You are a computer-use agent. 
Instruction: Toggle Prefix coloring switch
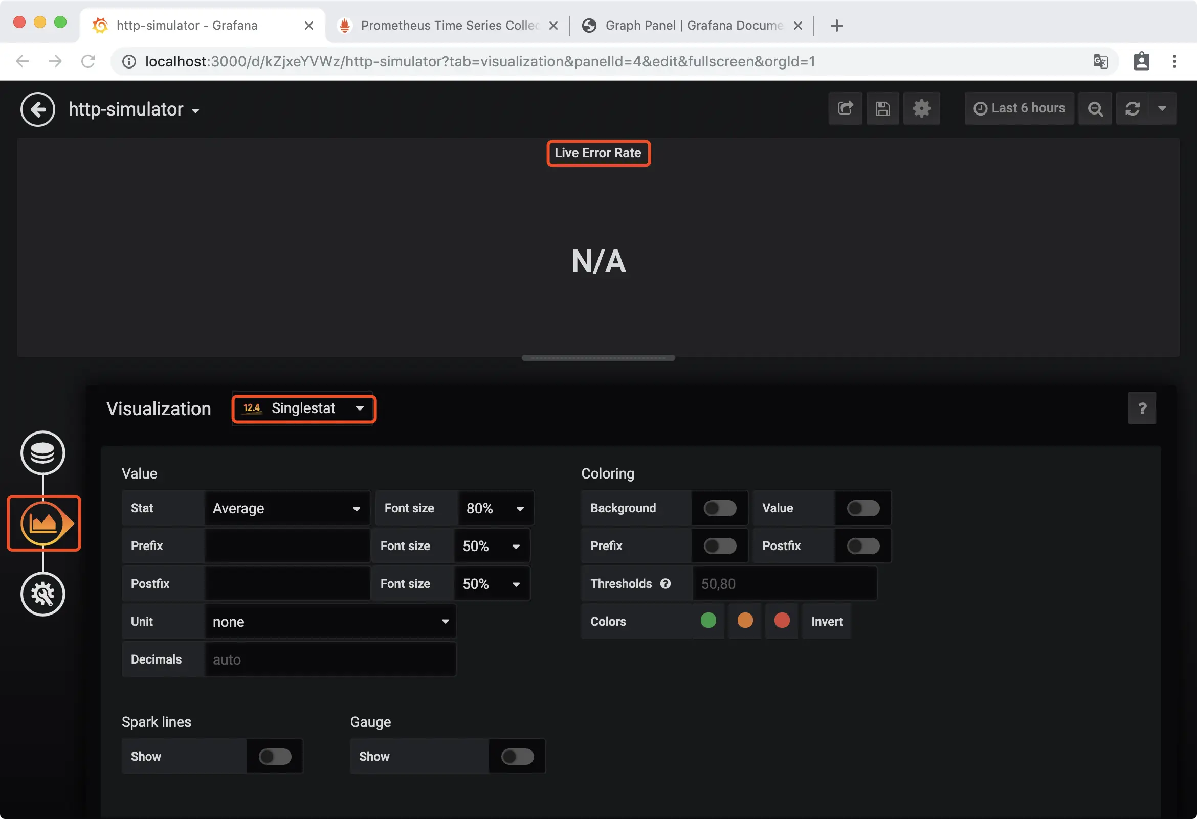pos(720,545)
